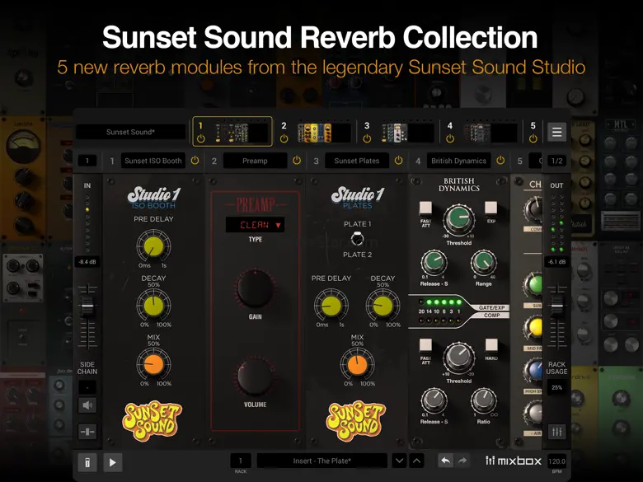This screenshot has height=482, width=643.
Task: Open the Preamp module slot selector
Action: (x=255, y=161)
